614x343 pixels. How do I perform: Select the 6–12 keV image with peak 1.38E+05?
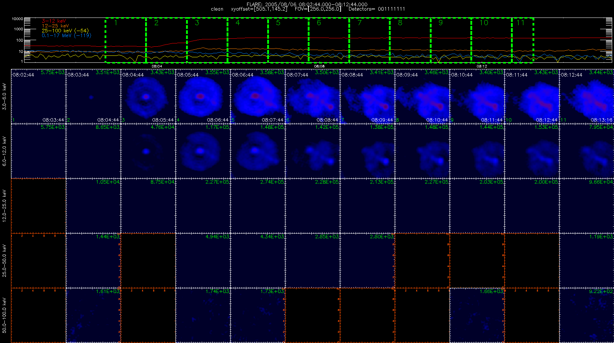click(x=367, y=151)
